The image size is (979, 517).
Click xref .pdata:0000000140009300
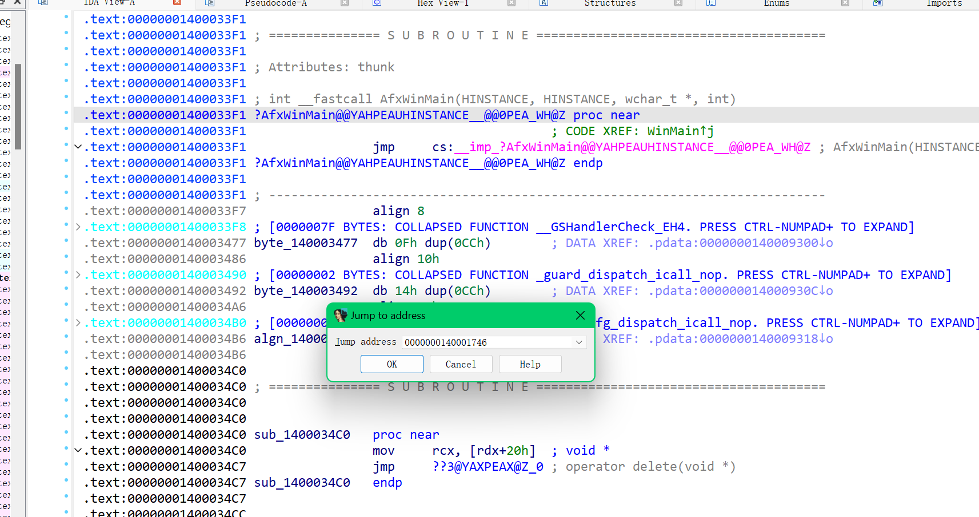click(741, 243)
